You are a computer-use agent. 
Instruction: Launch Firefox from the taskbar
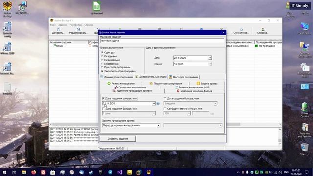(x=34, y=172)
